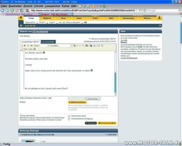Viewport: 182px width, 146px height.
Task: Open the Ansicht menu
Action: pyautogui.click(x=28, y=6)
